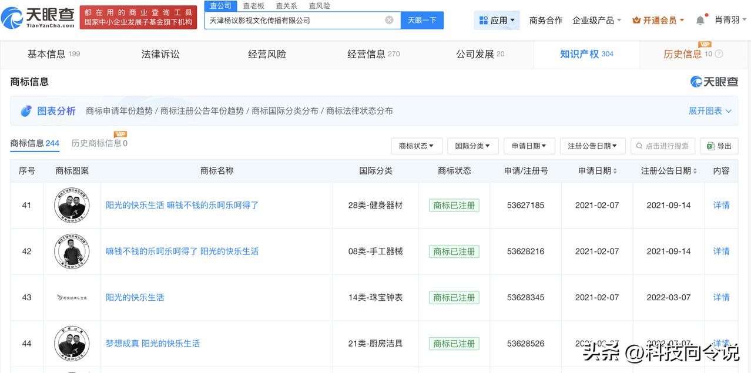Open the 应用 dropdown menu
The height and width of the screenshot is (373, 751).
(497, 20)
